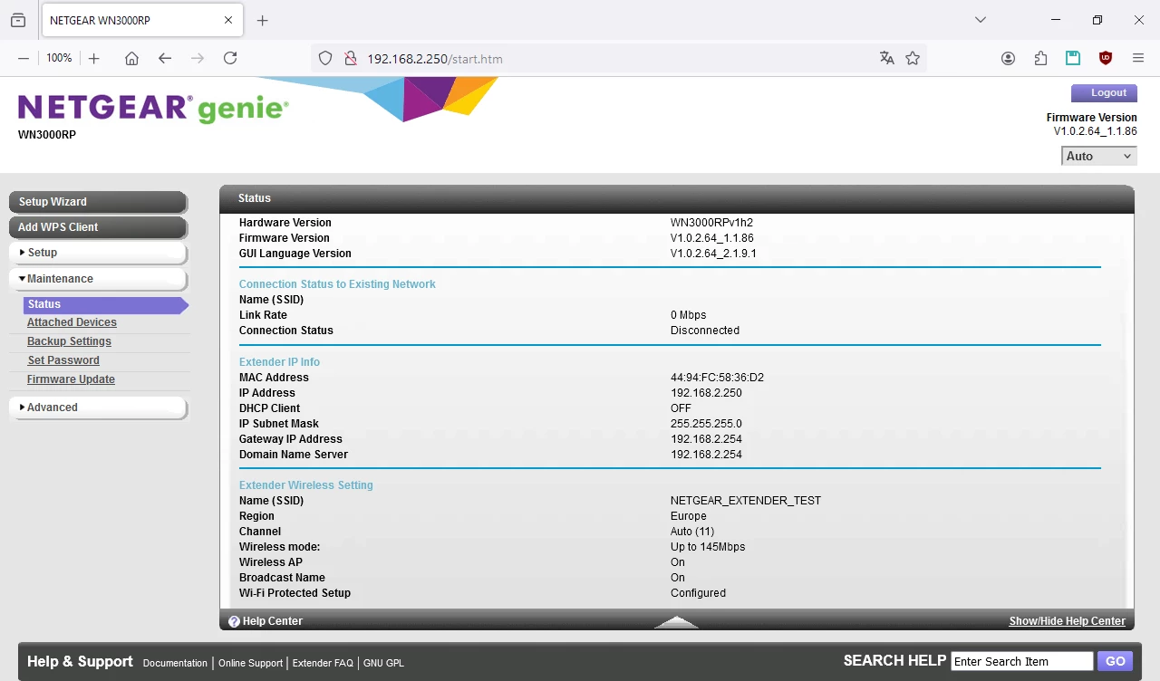List all tabs dropdown arrow

pos(980,20)
